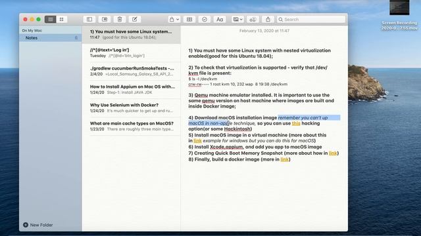
Task: Click the note date "February 13, 2020 at 11:47"
Action: pyautogui.click(x=264, y=31)
